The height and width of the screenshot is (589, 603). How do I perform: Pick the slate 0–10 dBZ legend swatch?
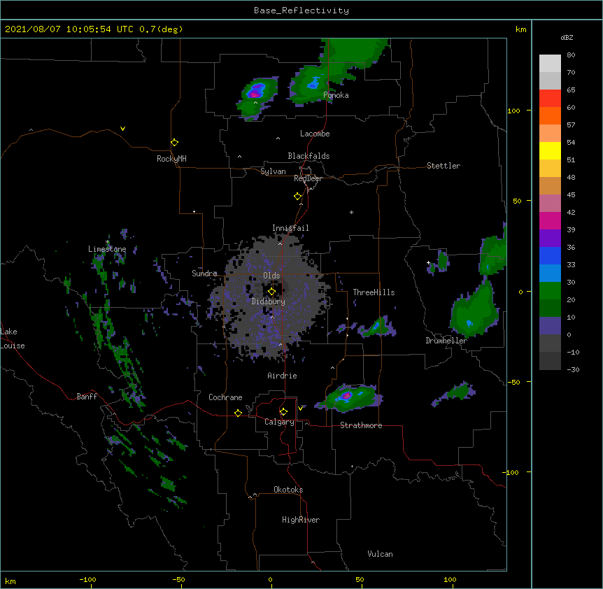point(550,326)
